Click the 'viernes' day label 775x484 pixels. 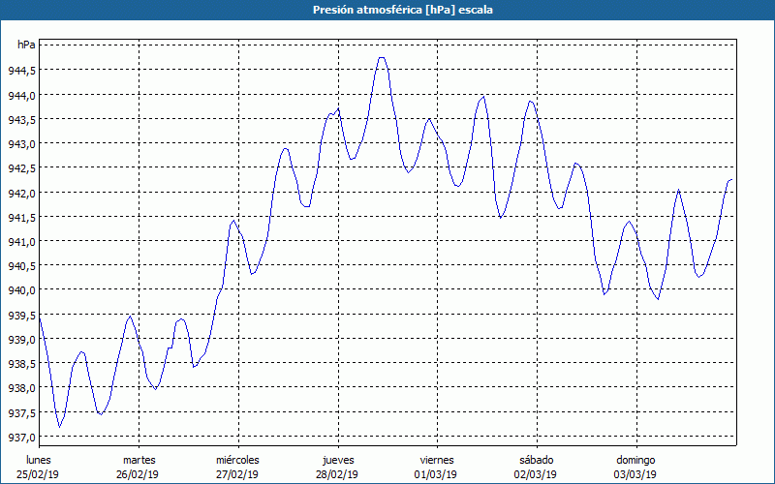437,460
